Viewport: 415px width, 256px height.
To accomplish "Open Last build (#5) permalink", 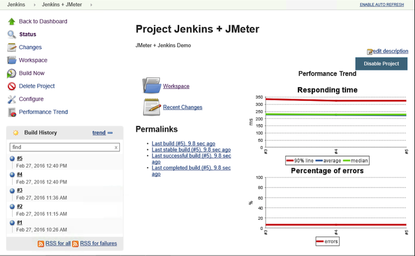I will pos(183,144).
